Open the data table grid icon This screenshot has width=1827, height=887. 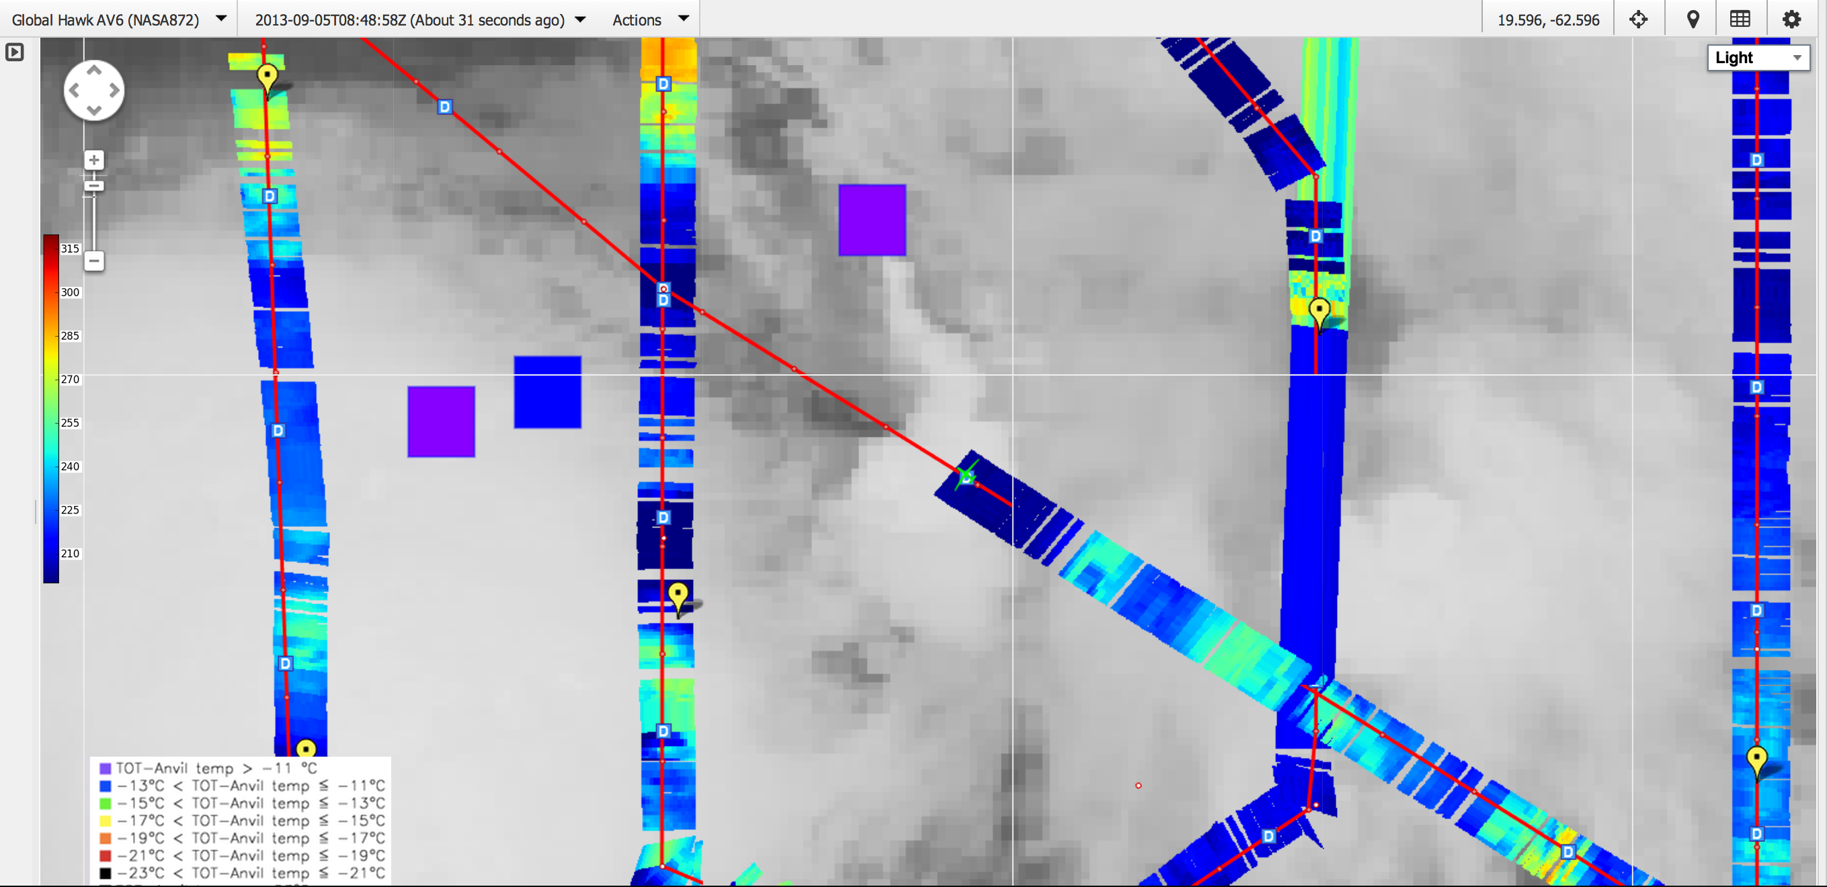click(x=1740, y=19)
